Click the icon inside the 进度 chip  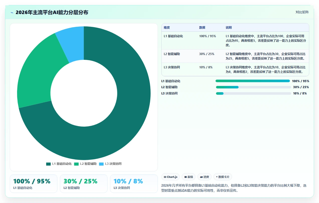point(201,177)
